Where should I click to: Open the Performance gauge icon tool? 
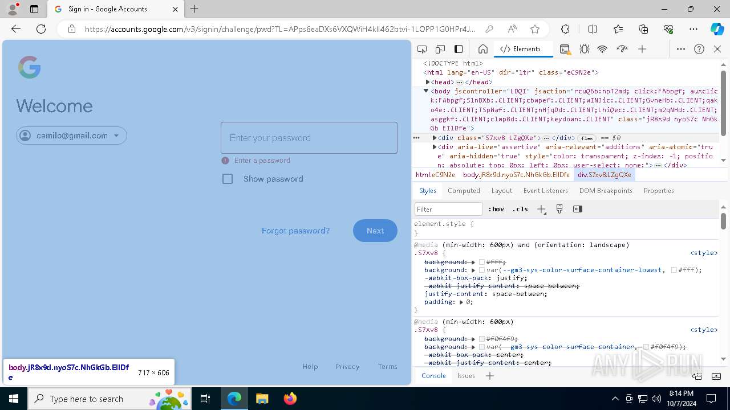click(x=622, y=50)
